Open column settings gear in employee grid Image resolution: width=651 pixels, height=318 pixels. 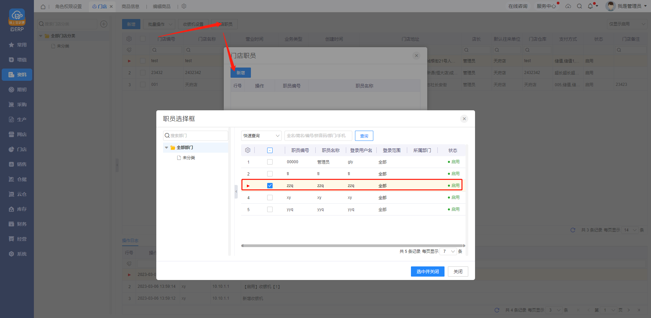click(248, 150)
